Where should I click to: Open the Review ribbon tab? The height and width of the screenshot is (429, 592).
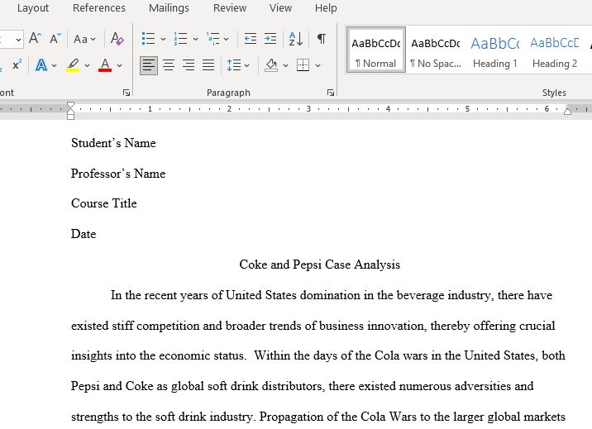[230, 8]
